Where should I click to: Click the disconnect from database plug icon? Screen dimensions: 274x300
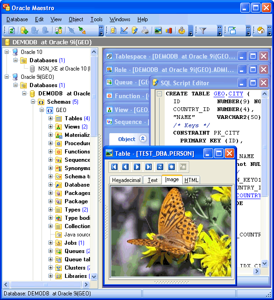(x=71, y=30)
